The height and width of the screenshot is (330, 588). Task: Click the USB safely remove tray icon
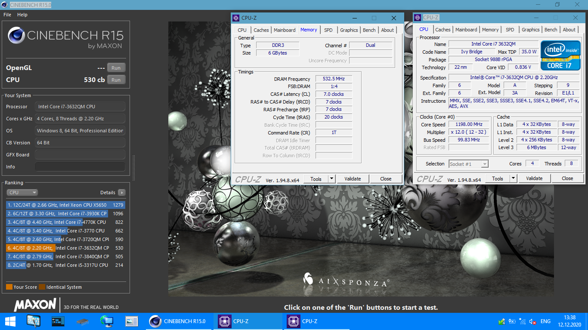[502, 321]
